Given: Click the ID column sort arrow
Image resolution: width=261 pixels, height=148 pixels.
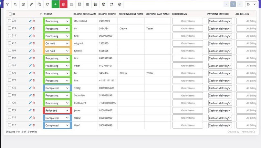Looking at the screenshot, I should click(x=41, y=14).
